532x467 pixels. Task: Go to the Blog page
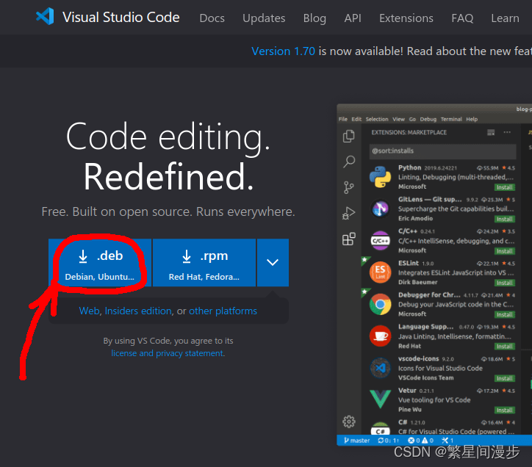pos(314,18)
